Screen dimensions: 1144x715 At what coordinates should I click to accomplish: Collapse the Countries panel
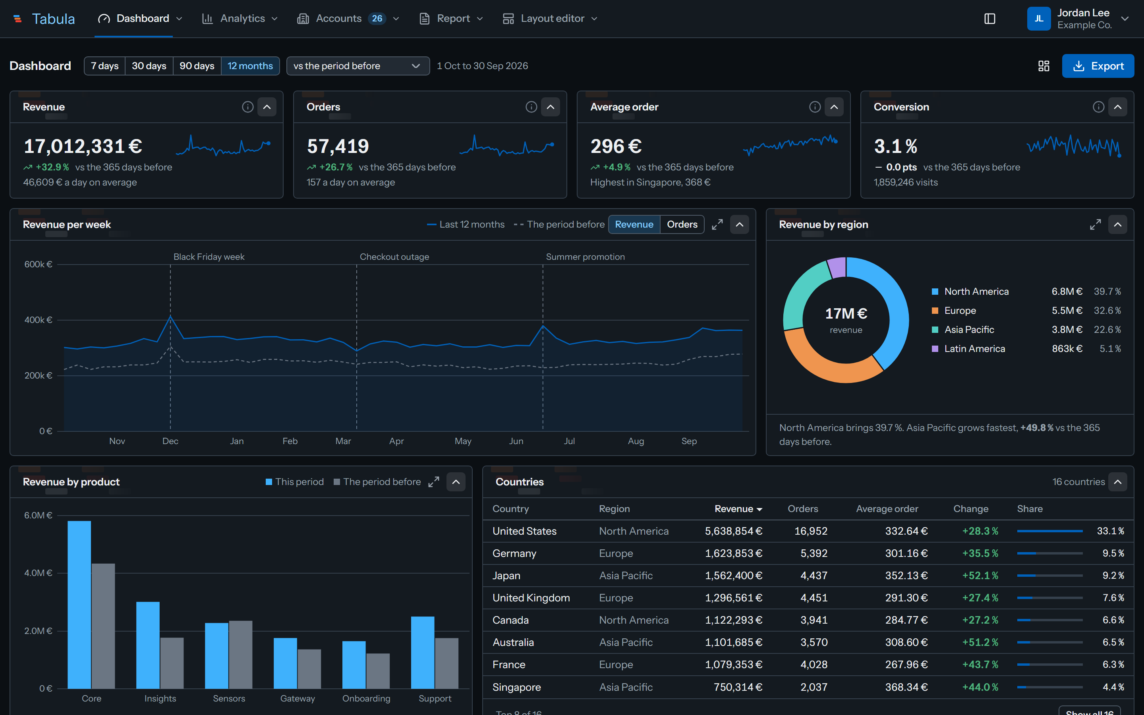point(1117,481)
